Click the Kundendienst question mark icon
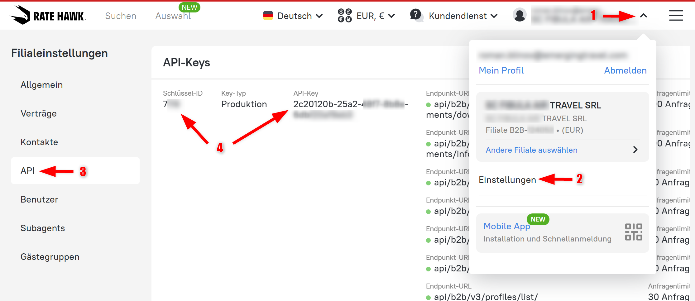The height and width of the screenshot is (301, 695). pos(416,15)
